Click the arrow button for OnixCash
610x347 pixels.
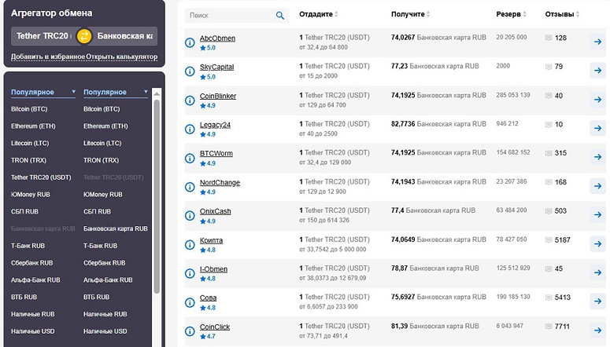(x=597, y=215)
